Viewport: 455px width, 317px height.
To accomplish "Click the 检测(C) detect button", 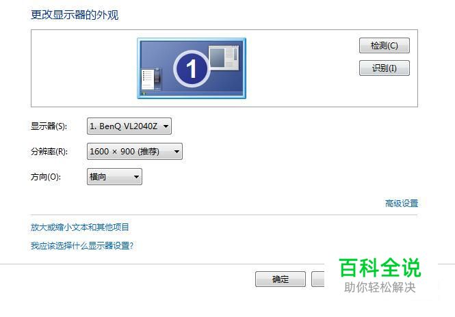I will pyautogui.click(x=385, y=46).
